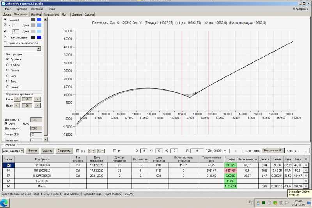Switch to the Улыбка tab
The width and height of the screenshot is (312, 208).
point(36,14)
